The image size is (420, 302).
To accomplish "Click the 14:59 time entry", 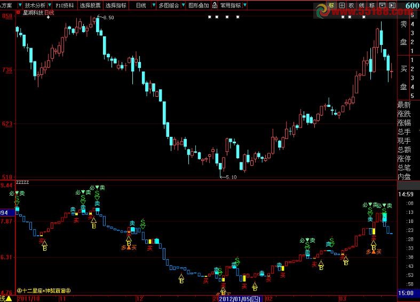I will (406, 194).
